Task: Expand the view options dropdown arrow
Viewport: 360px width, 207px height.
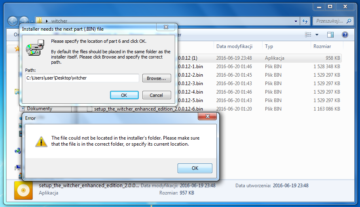Action: tap(317, 35)
